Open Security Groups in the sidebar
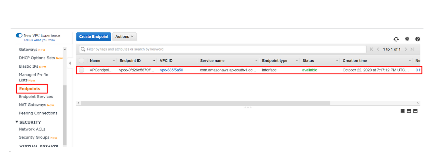Viewport: 440px width, 152px height. click(34, 137)
